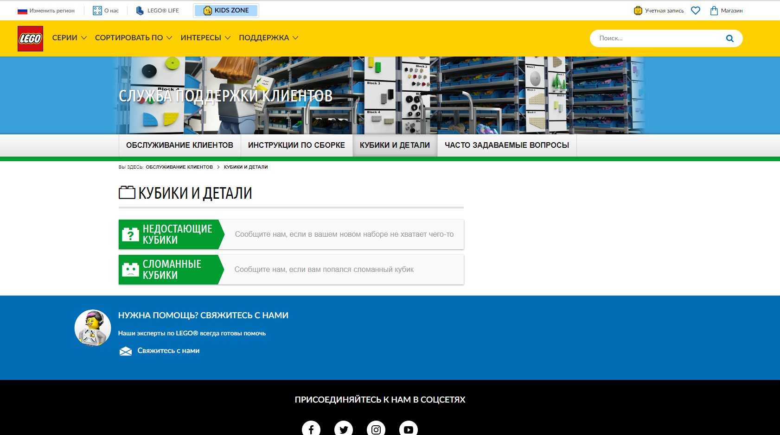Click the broken bricks description text
This screenshot has height=435, width=780.
tap(324, 270)
